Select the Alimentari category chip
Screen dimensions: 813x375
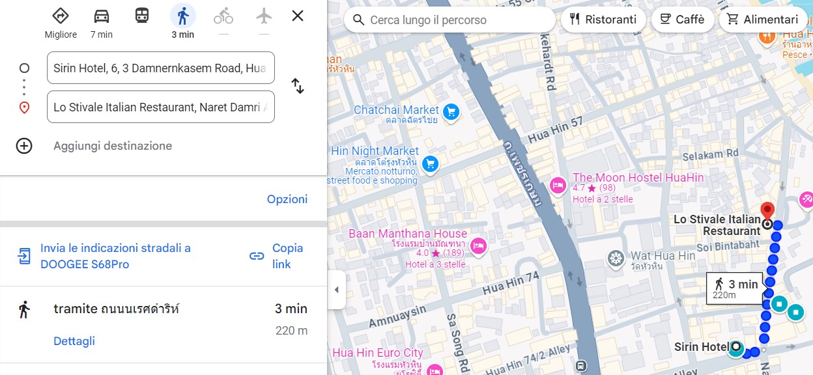point(763,20)
